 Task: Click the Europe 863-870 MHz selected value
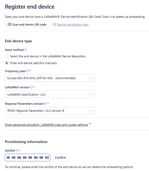[41, 78]
